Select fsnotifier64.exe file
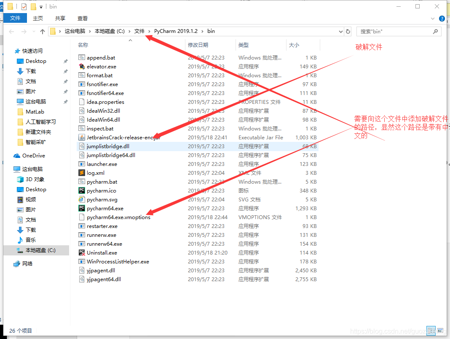450x339 pixels. pyautogui.click(x=105, y=93)
